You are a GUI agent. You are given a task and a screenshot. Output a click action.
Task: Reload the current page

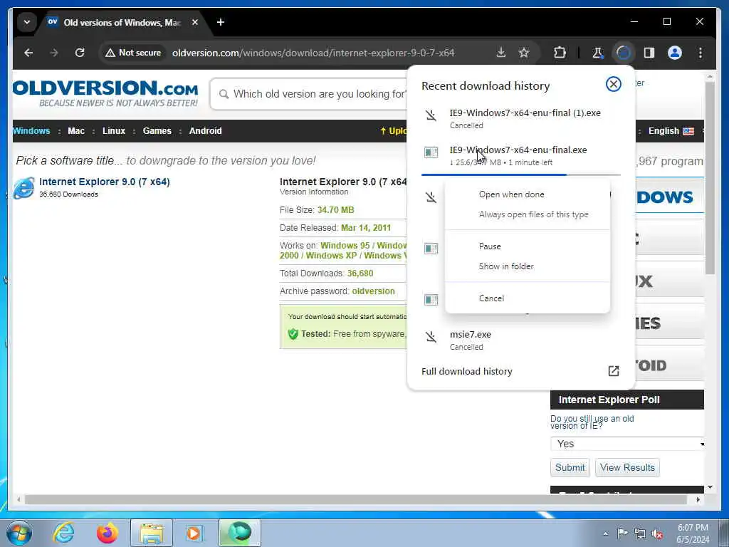[80, 53]
